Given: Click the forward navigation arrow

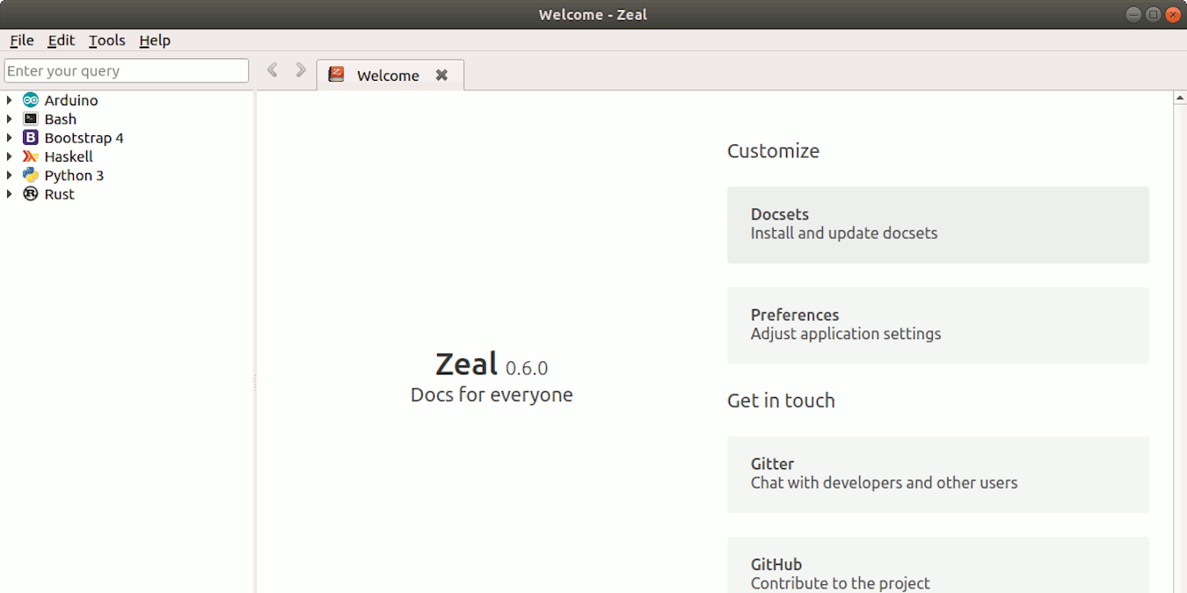Looking at the screenshot, I should click(x=301, y=69).
